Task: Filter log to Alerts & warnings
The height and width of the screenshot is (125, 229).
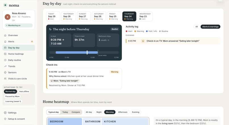Action: pyautogui.click(x=210, y=27)
